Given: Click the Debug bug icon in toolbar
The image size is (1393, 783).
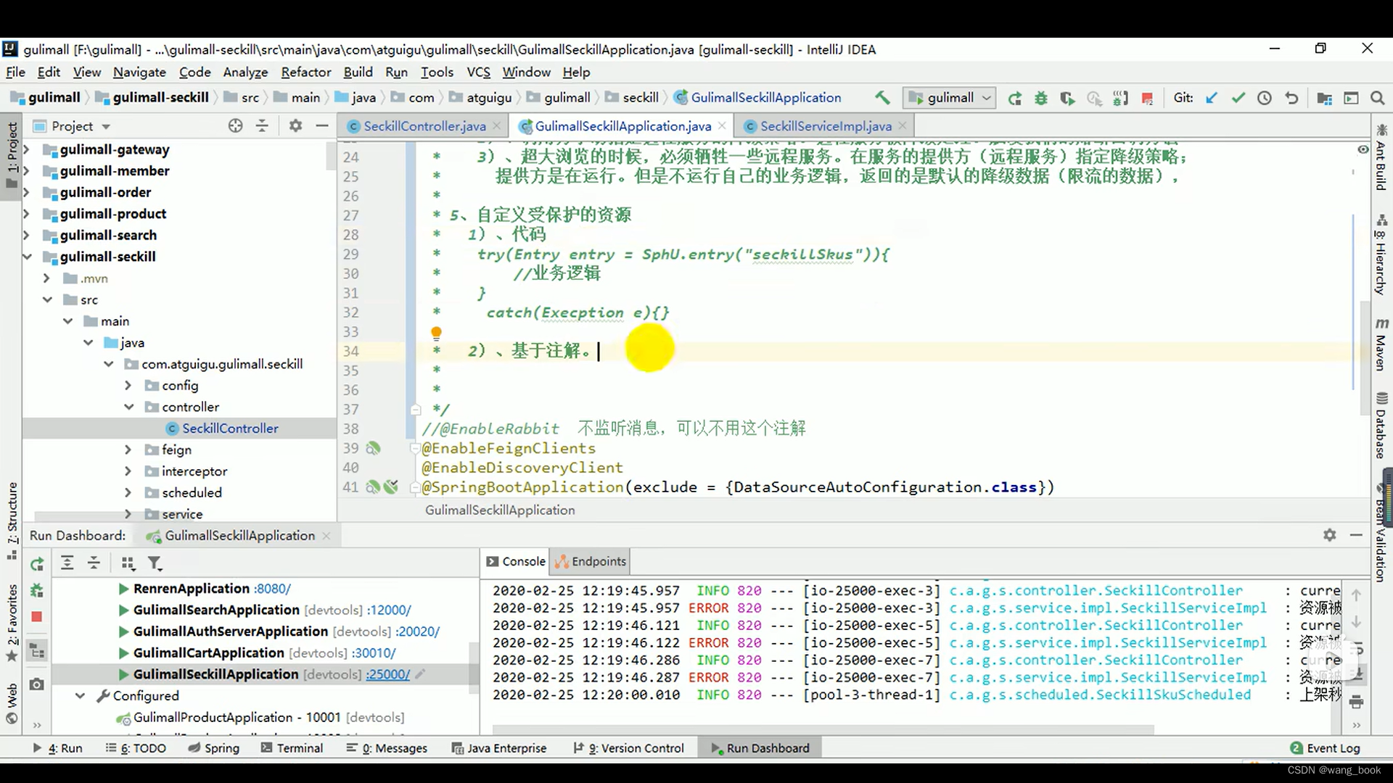Looking at the screenshot, I should click(x=1041, y=98).
